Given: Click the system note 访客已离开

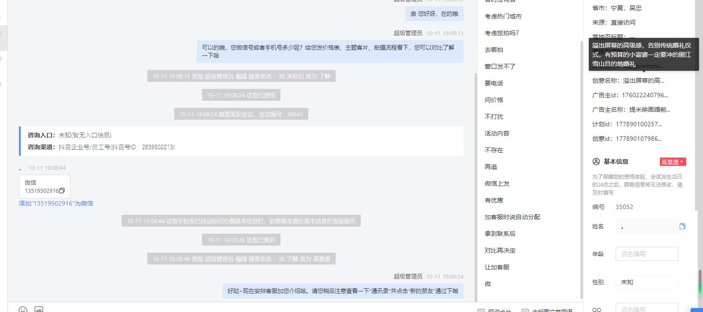Looking at the screenshot, I should (241, 240).
